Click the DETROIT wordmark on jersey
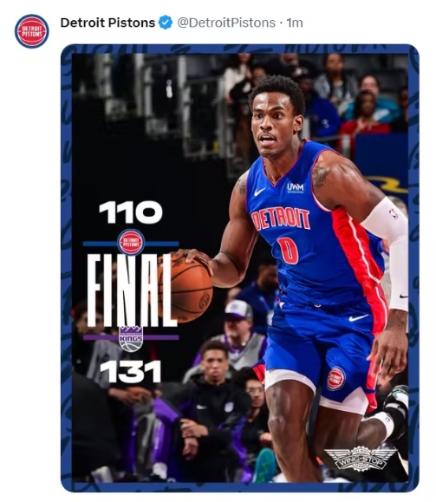Image resolution: width=436 pixels, height=502 pixels. (281, 219)
